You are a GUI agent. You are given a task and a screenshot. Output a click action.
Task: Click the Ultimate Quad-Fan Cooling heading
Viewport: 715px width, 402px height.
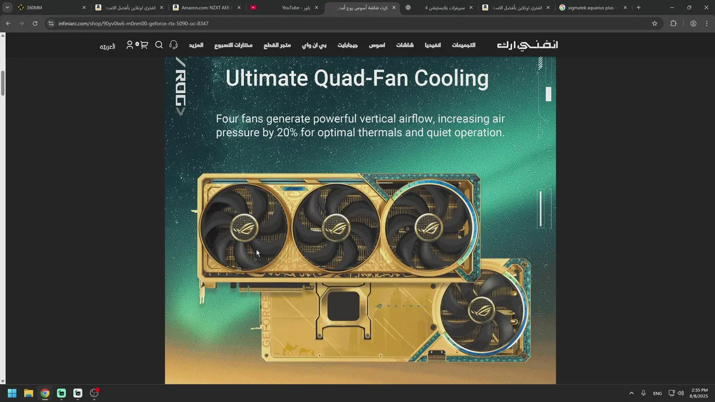pyautogui.click(x=357, y=79)
